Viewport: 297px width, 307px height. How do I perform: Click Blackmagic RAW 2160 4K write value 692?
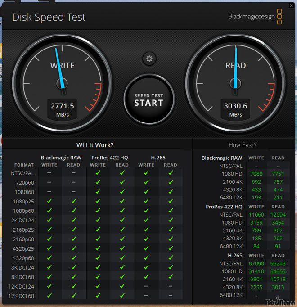256,182
